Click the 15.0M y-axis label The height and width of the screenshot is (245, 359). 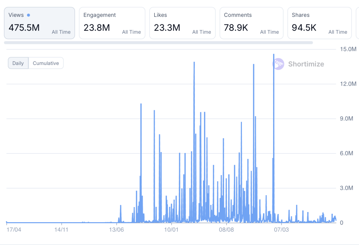coord(348,49)
